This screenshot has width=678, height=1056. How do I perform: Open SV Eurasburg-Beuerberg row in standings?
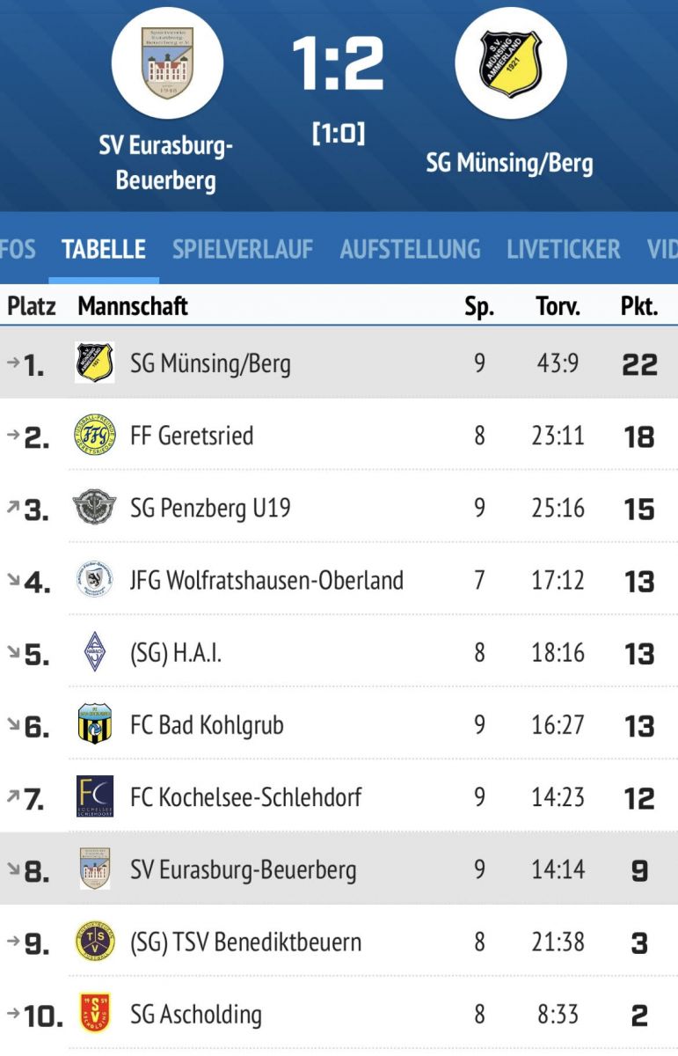243,870
